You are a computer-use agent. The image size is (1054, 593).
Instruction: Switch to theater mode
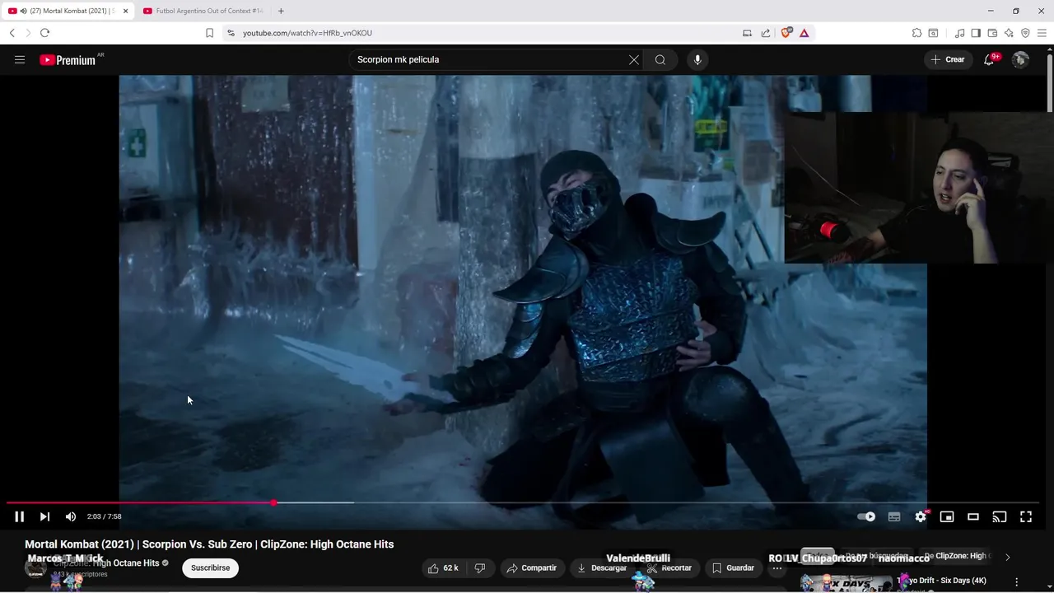tap(973, 516)
